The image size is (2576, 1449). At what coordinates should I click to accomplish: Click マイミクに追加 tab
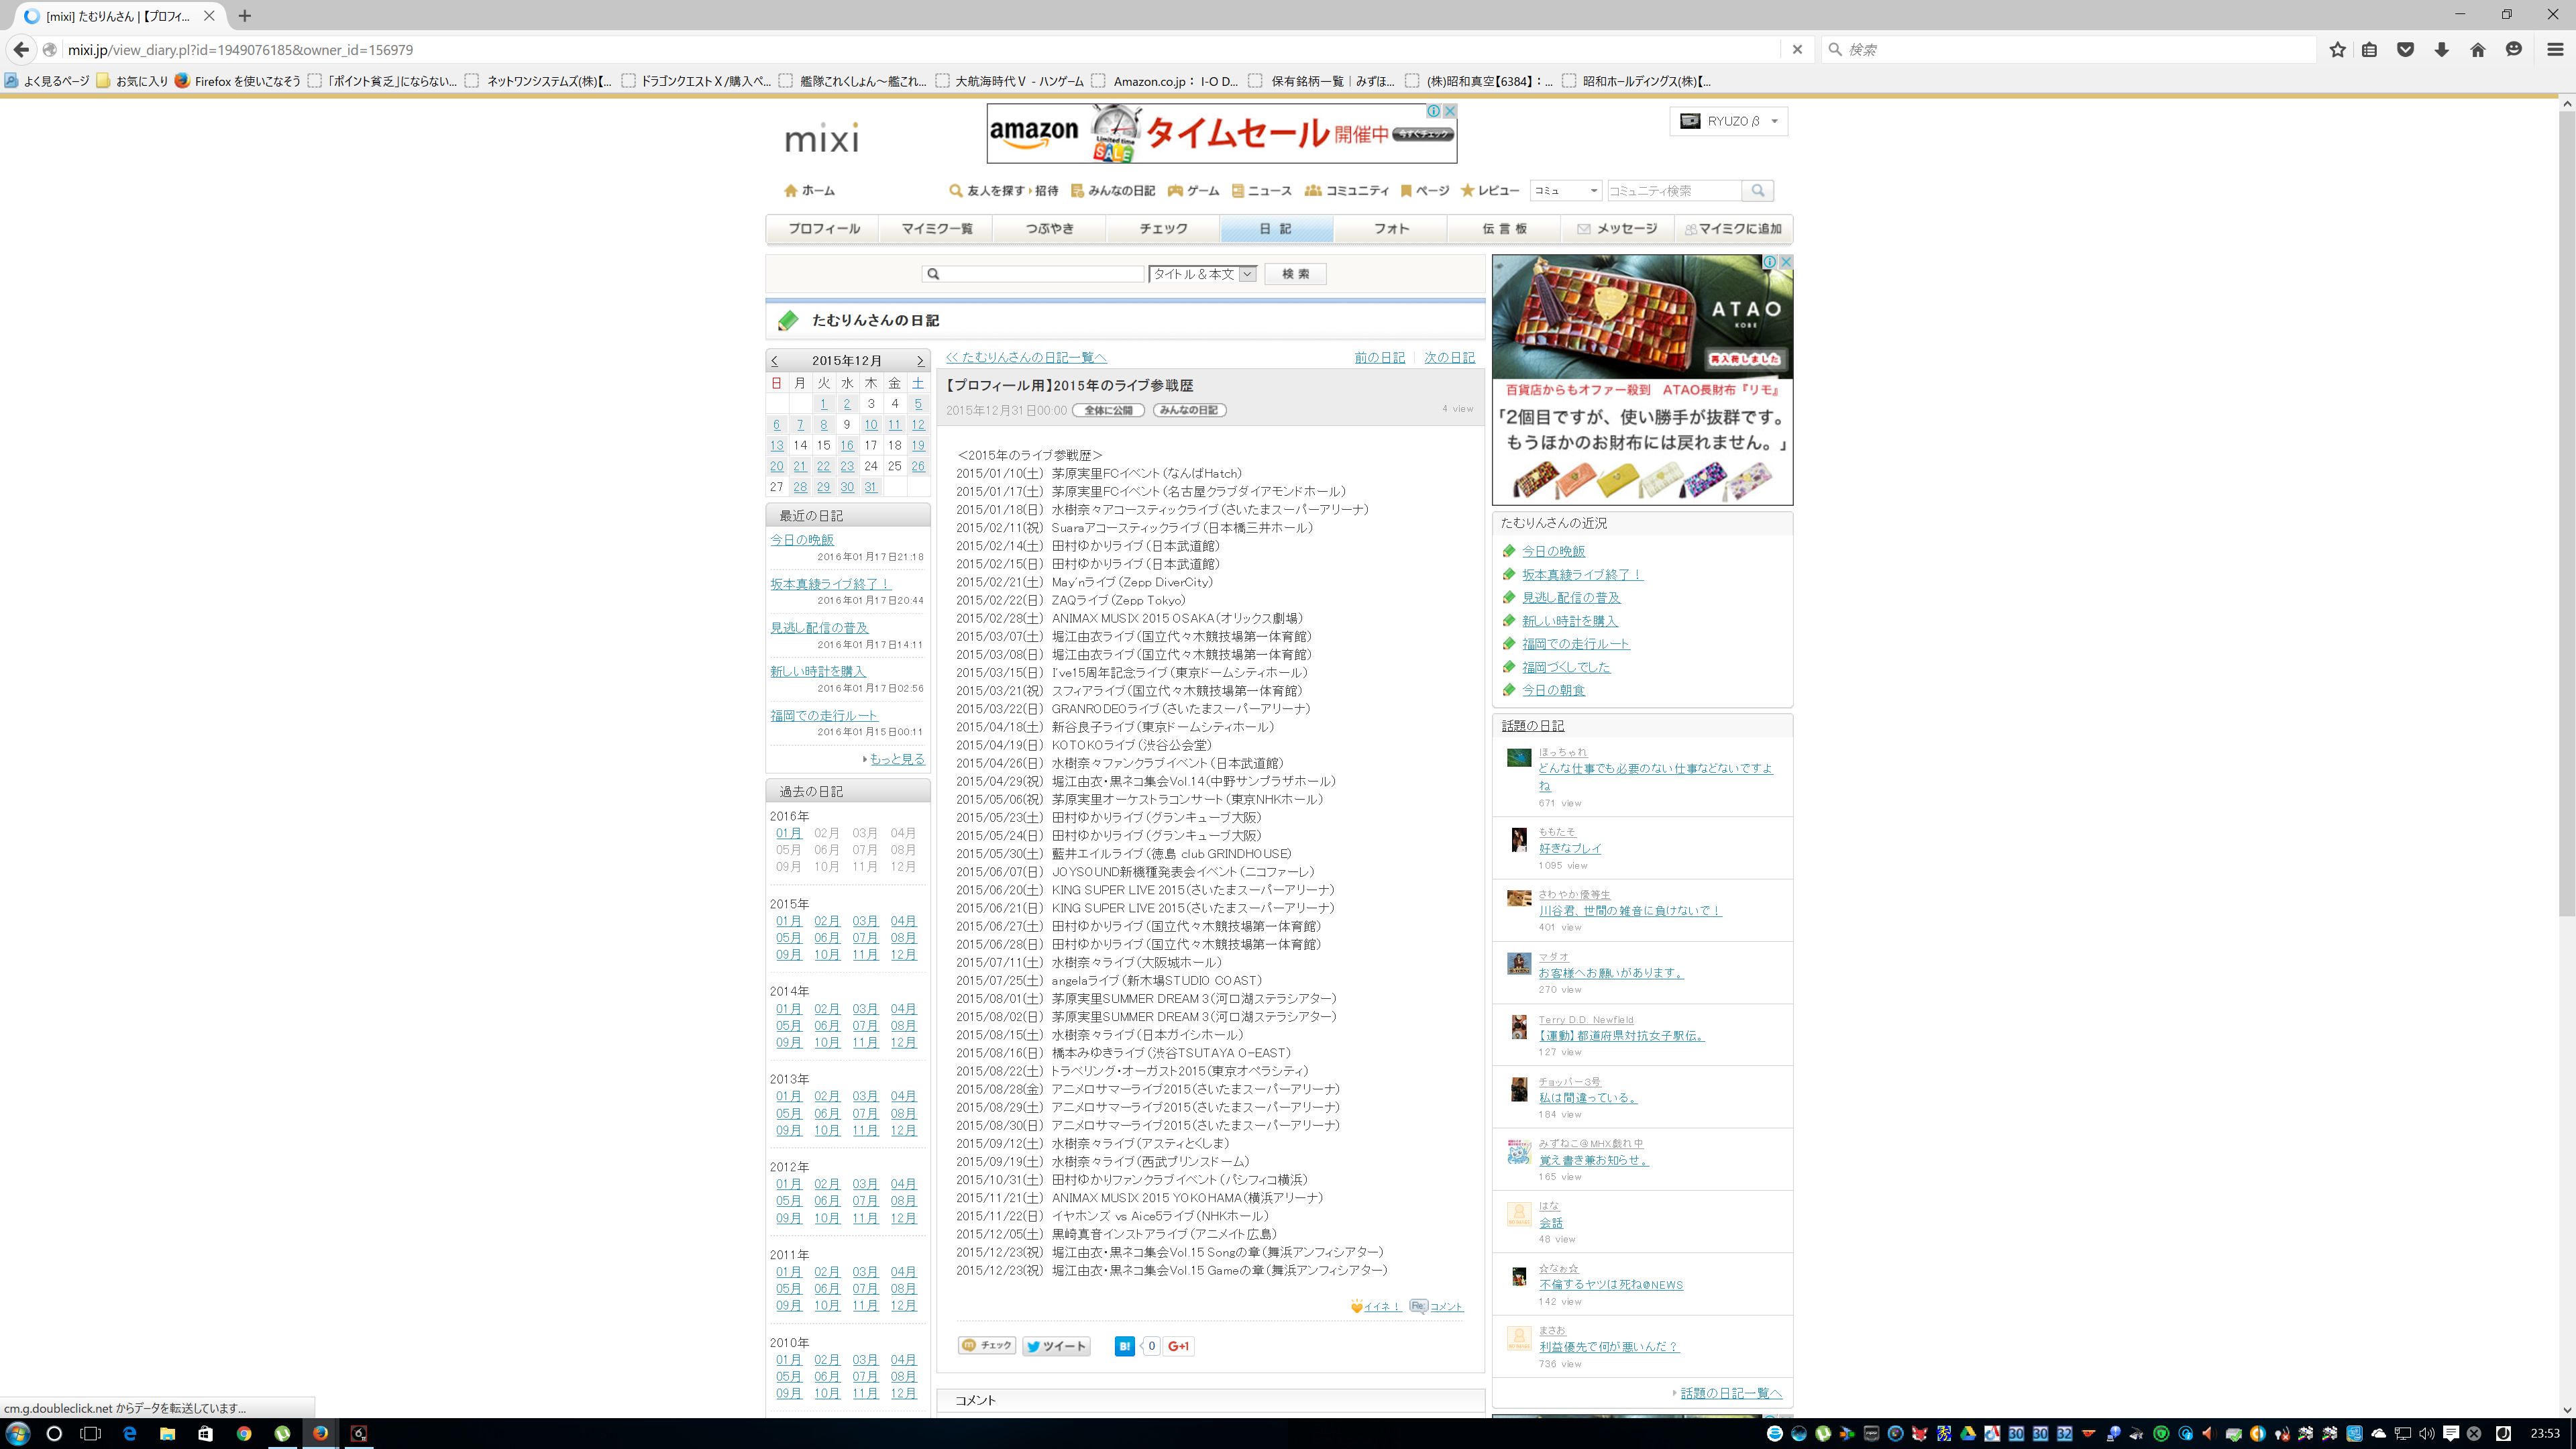tap(1733, 229)
